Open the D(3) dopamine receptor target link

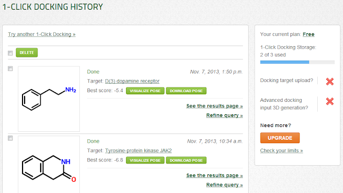[132, 81]
